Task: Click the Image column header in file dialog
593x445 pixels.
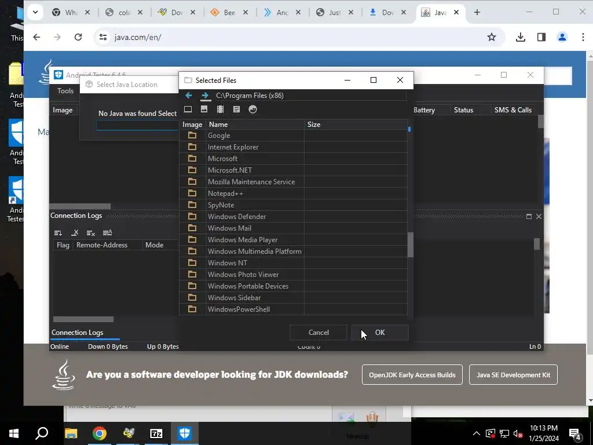Action: (x=192, y=125)
